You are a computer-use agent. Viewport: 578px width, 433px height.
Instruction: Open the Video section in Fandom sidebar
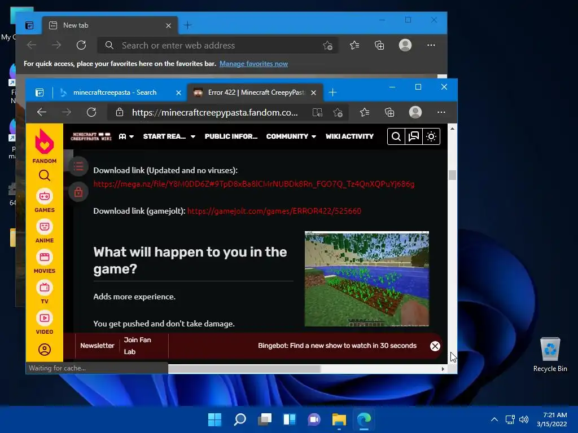click(x=44, y=323)
